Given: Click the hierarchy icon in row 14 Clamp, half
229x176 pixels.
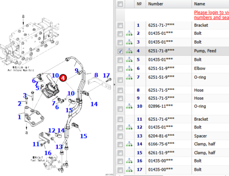Looking at the screenshot, I should [x=129, y=144].
